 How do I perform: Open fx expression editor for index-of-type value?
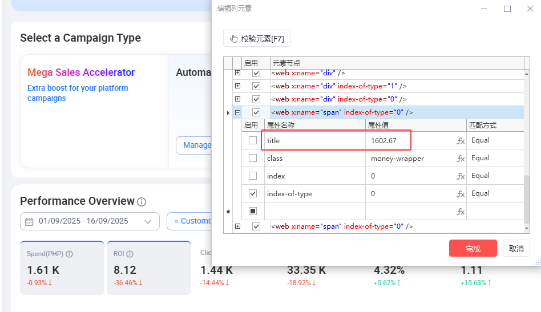click(x=461, y=194)
